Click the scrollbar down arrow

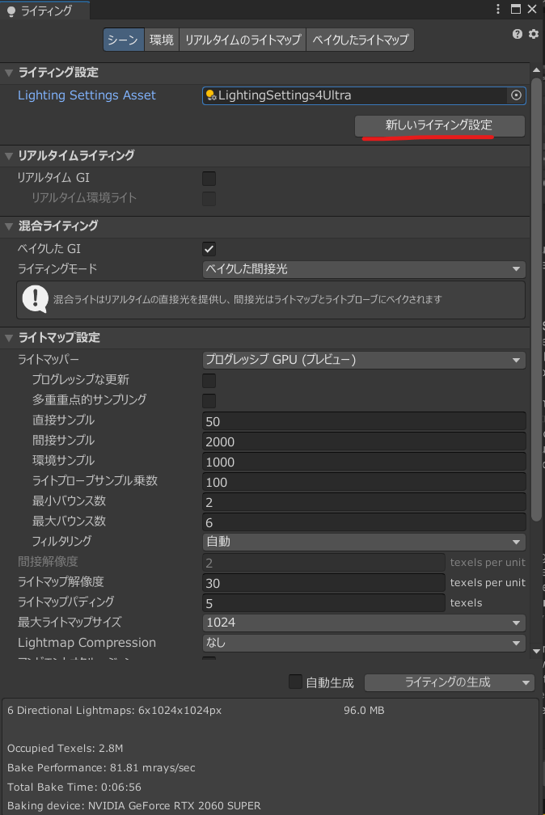coord(536,650)
